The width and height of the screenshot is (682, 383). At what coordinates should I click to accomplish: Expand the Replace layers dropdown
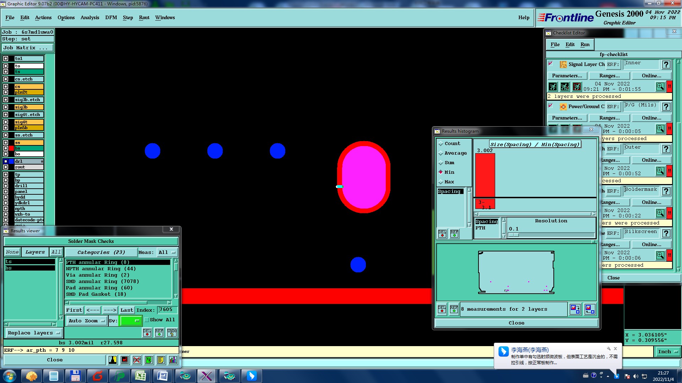[x=34, y=333]
